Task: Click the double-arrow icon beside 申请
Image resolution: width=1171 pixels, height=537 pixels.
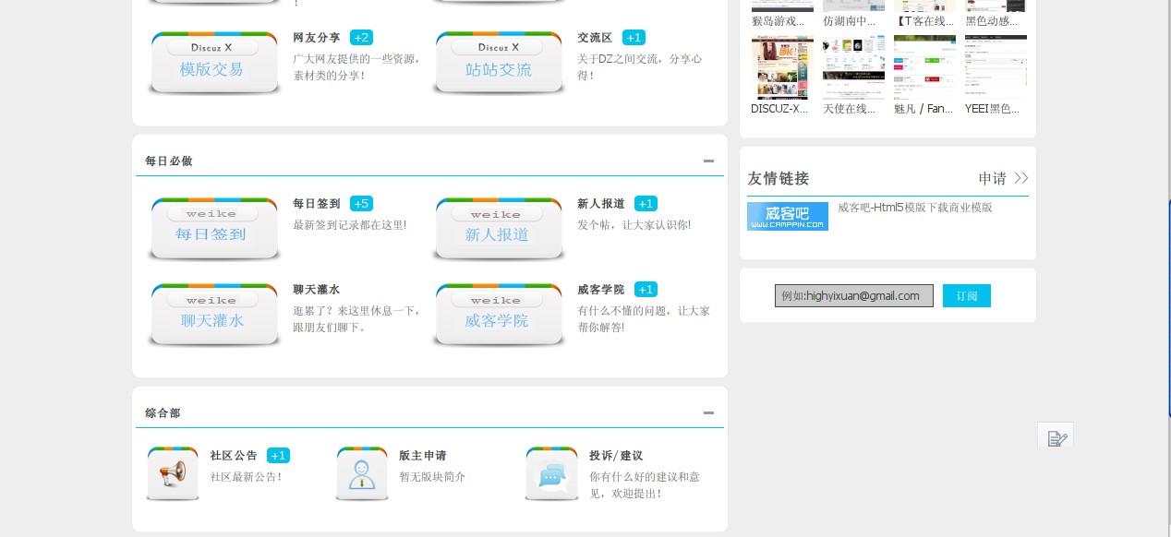Action: (x=1020, y=178)
